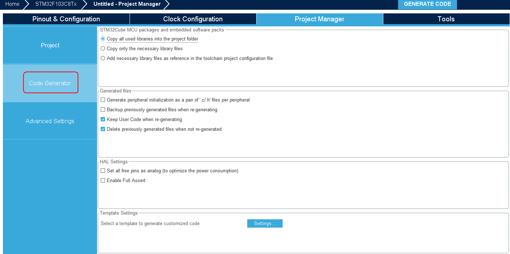Open the Project side section
Viewport: 510px width, 254px height.
[x=50, y=45]
